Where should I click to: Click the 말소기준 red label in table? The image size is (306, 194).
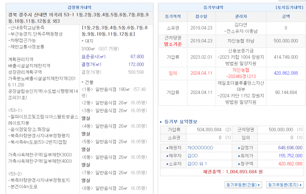pos(173,44)
